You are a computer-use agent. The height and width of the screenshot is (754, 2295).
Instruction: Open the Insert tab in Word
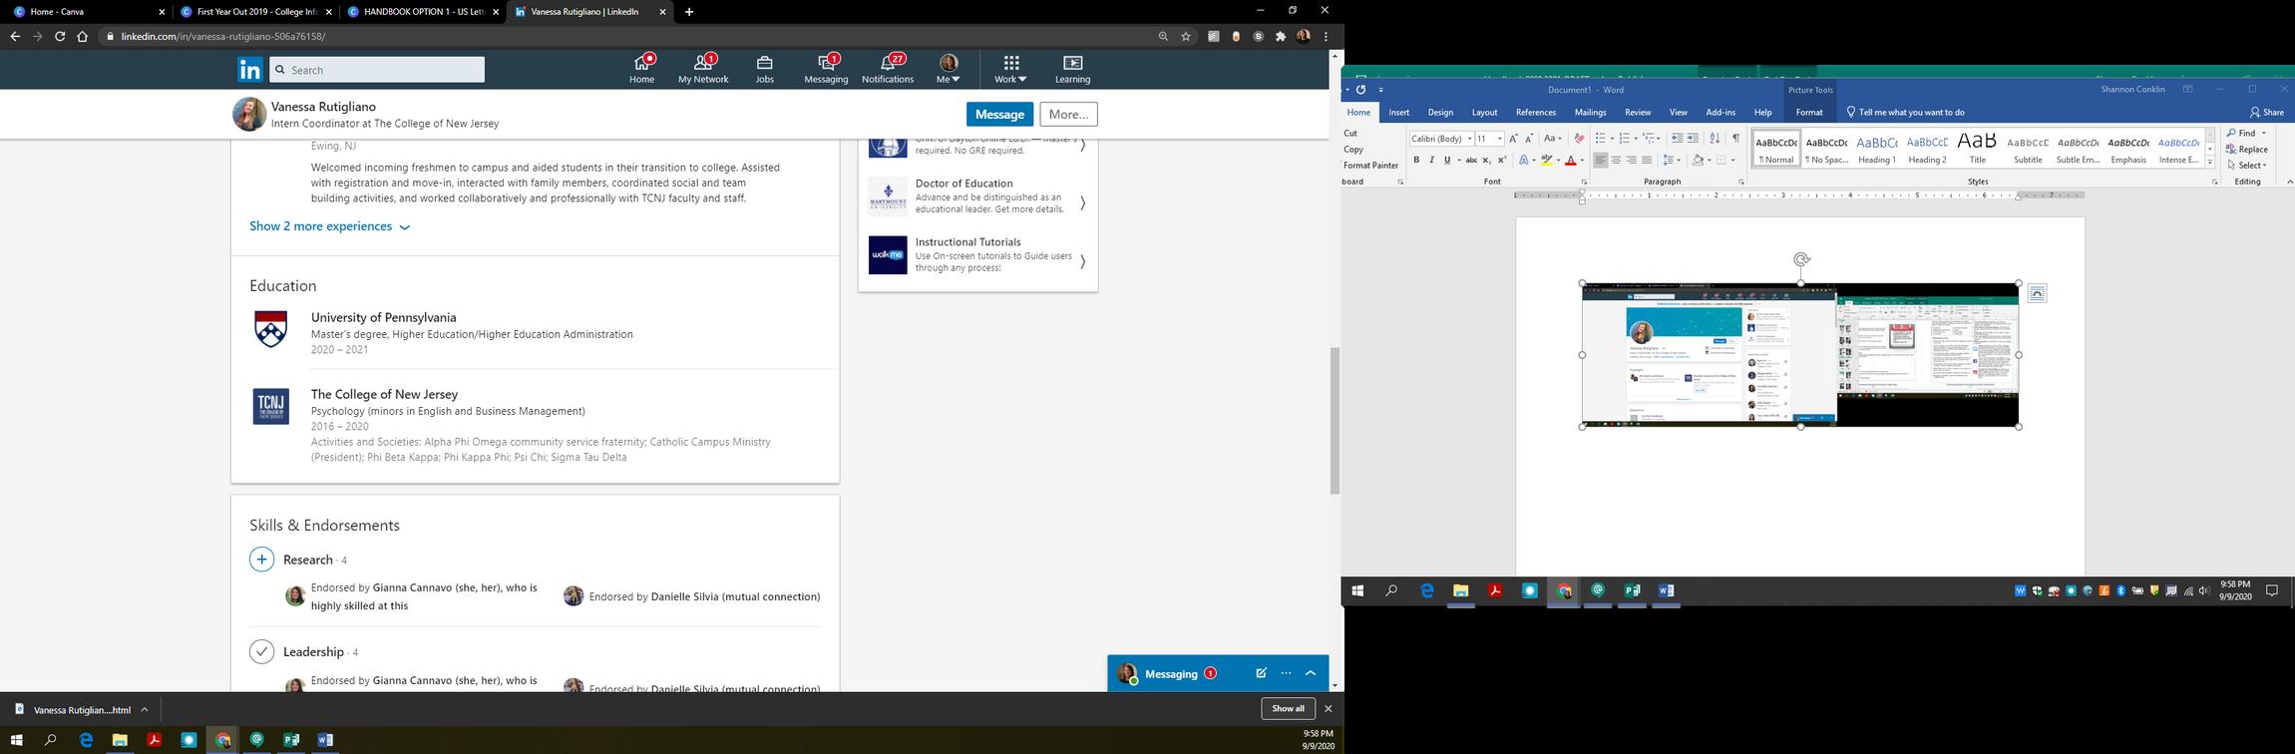coord(1399,113)
